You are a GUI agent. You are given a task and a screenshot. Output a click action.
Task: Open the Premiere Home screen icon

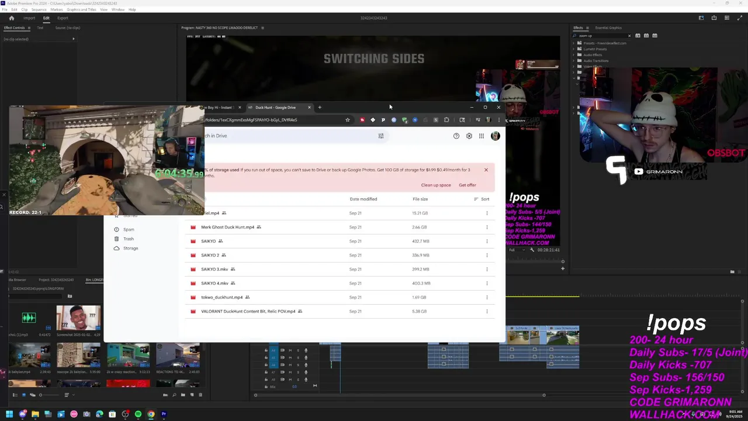pyautogui.click(x=11, y=18)
